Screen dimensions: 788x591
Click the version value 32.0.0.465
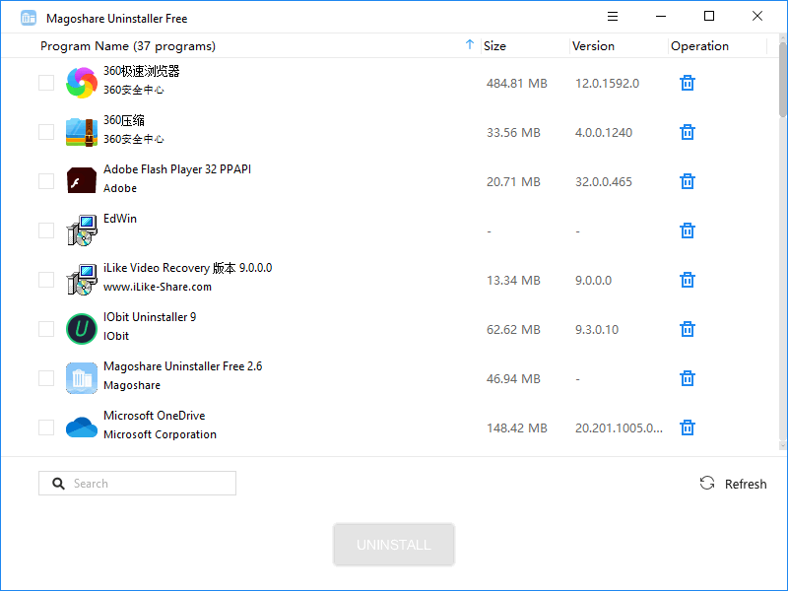point(604,182)
